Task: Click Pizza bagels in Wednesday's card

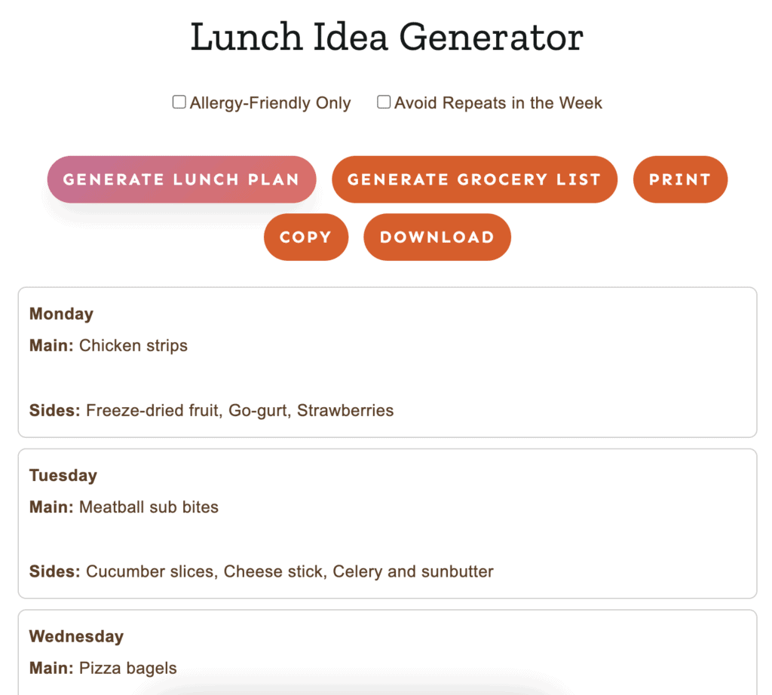Action: 128,668
